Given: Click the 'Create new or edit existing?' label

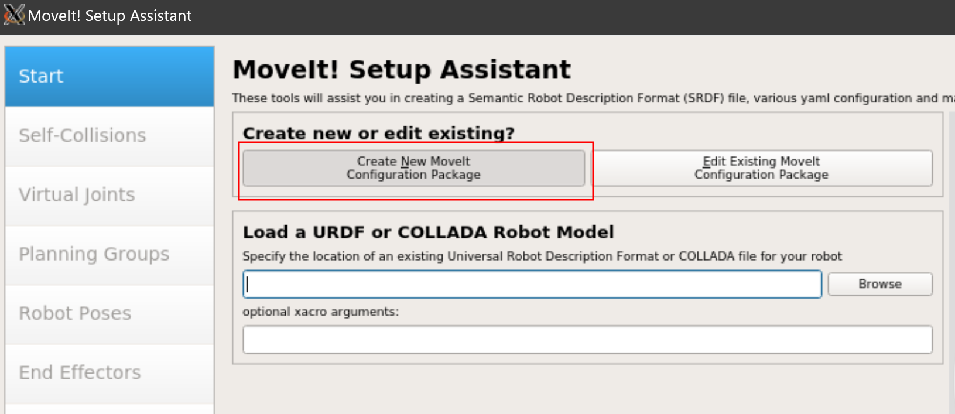Looking at the screenshot, I should click(x=379, y=134).
